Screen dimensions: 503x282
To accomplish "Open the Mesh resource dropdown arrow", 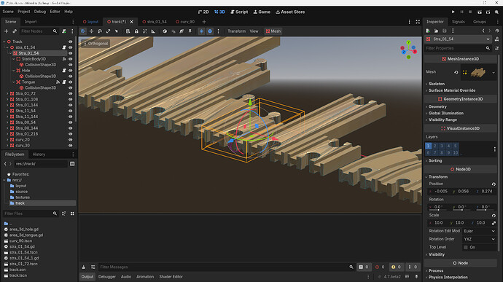I will point(494,73).
